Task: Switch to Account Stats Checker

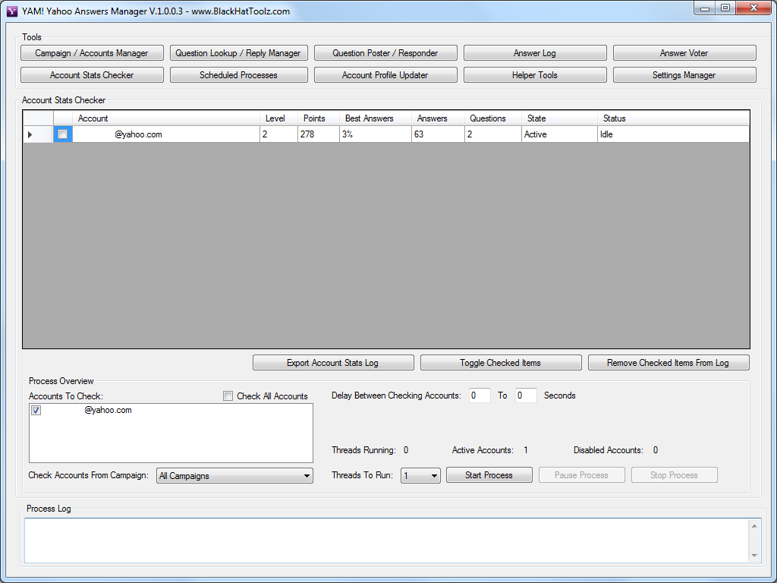Action: (92, 75)
